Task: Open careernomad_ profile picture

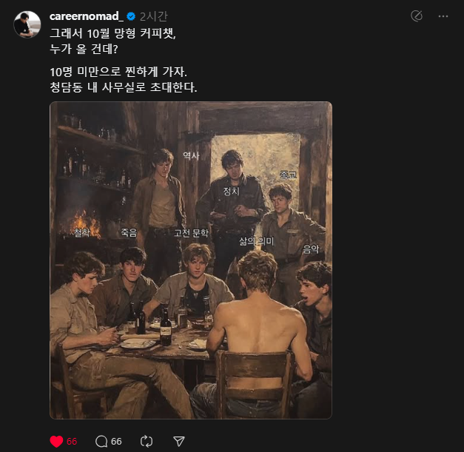Action: pos(27,24)
